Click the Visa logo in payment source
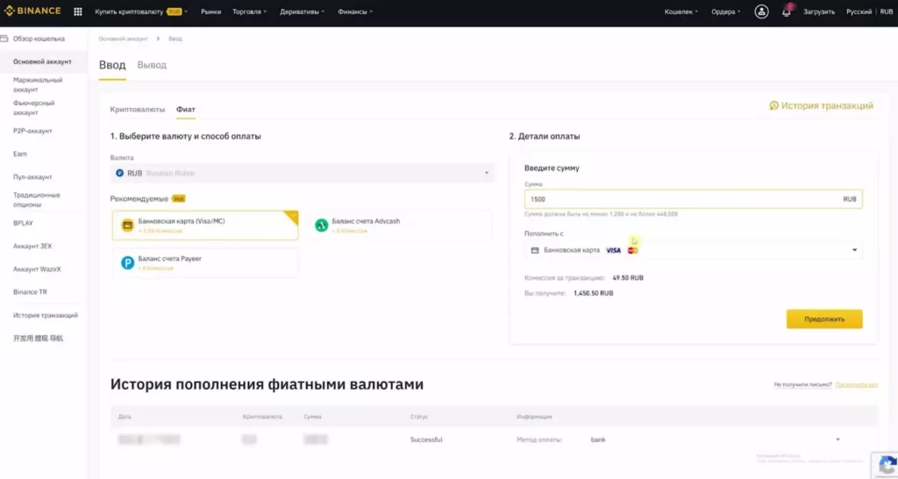This screenshot has height=479, width=898. [x=613, y=250]
